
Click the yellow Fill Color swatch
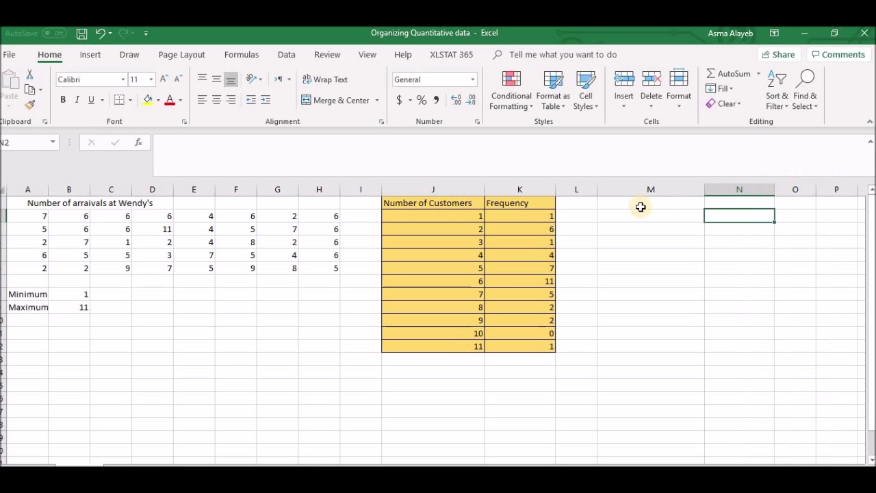[x=148, y=100]
